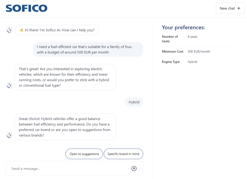Click the "Hi there! I'm Sofico AI" bubble
Image resolution: width=247 pixels, height=179 pixels.
tap(57, 30)
